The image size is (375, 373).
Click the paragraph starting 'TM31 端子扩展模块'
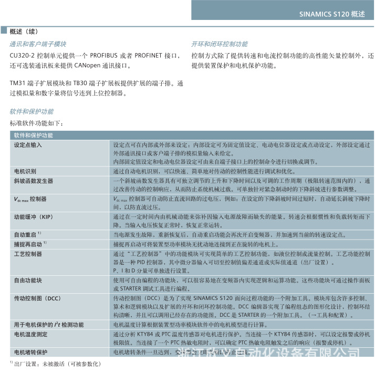[x=97, y=88]
